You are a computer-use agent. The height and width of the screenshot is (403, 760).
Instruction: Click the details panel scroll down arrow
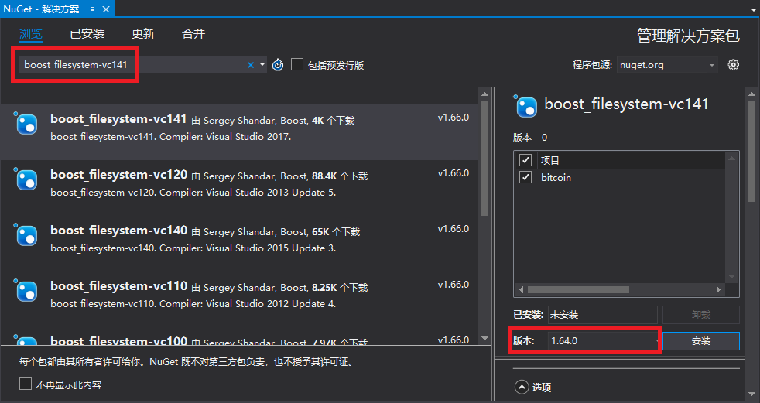[751, 394]
